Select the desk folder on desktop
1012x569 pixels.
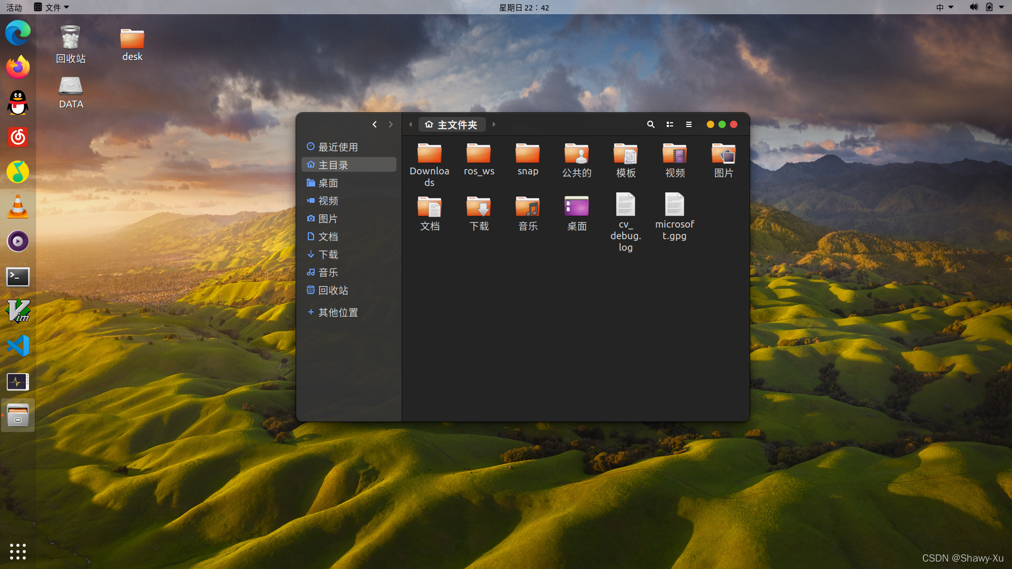click(x=132, y=45)
